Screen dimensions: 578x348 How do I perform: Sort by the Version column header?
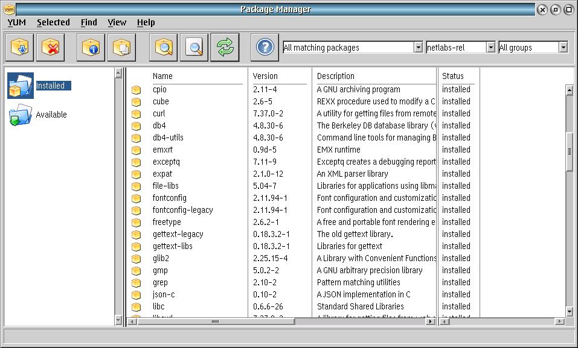click(x=265, y=76)
